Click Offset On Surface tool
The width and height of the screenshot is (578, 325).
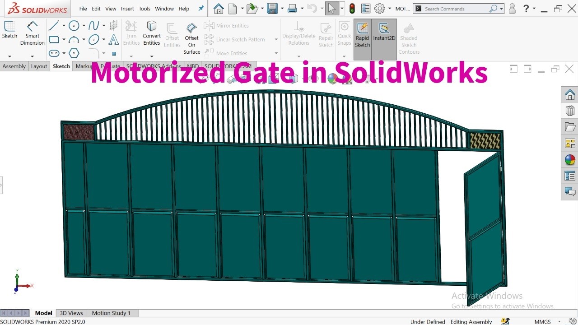[x=191, y=39]
